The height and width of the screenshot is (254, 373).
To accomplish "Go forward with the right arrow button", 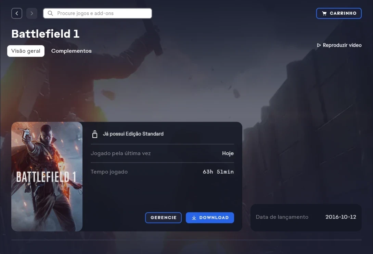I will pyautogui.click(x=31, y=13).
